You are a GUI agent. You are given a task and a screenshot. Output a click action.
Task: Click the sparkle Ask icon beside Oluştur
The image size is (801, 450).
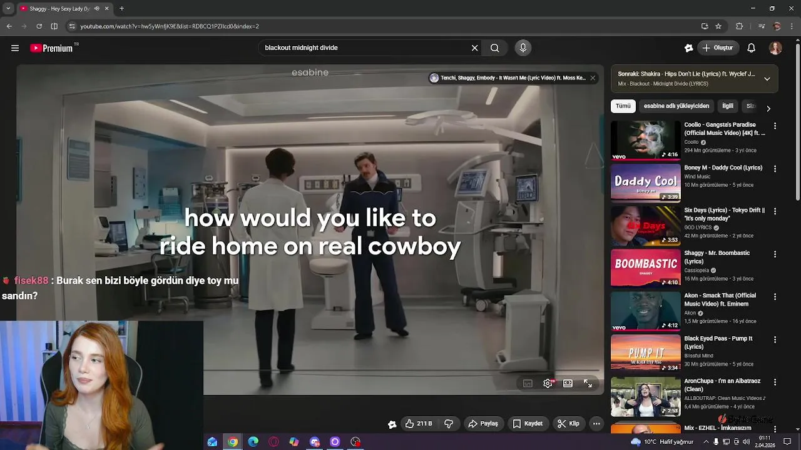click(x=689, y=48)
